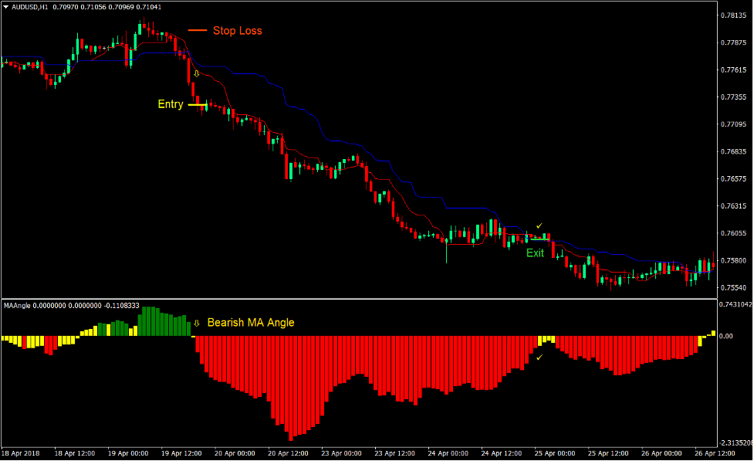Select the down arrow signal icon above Entry
754x461 pixels.
[x=196, y=73]
